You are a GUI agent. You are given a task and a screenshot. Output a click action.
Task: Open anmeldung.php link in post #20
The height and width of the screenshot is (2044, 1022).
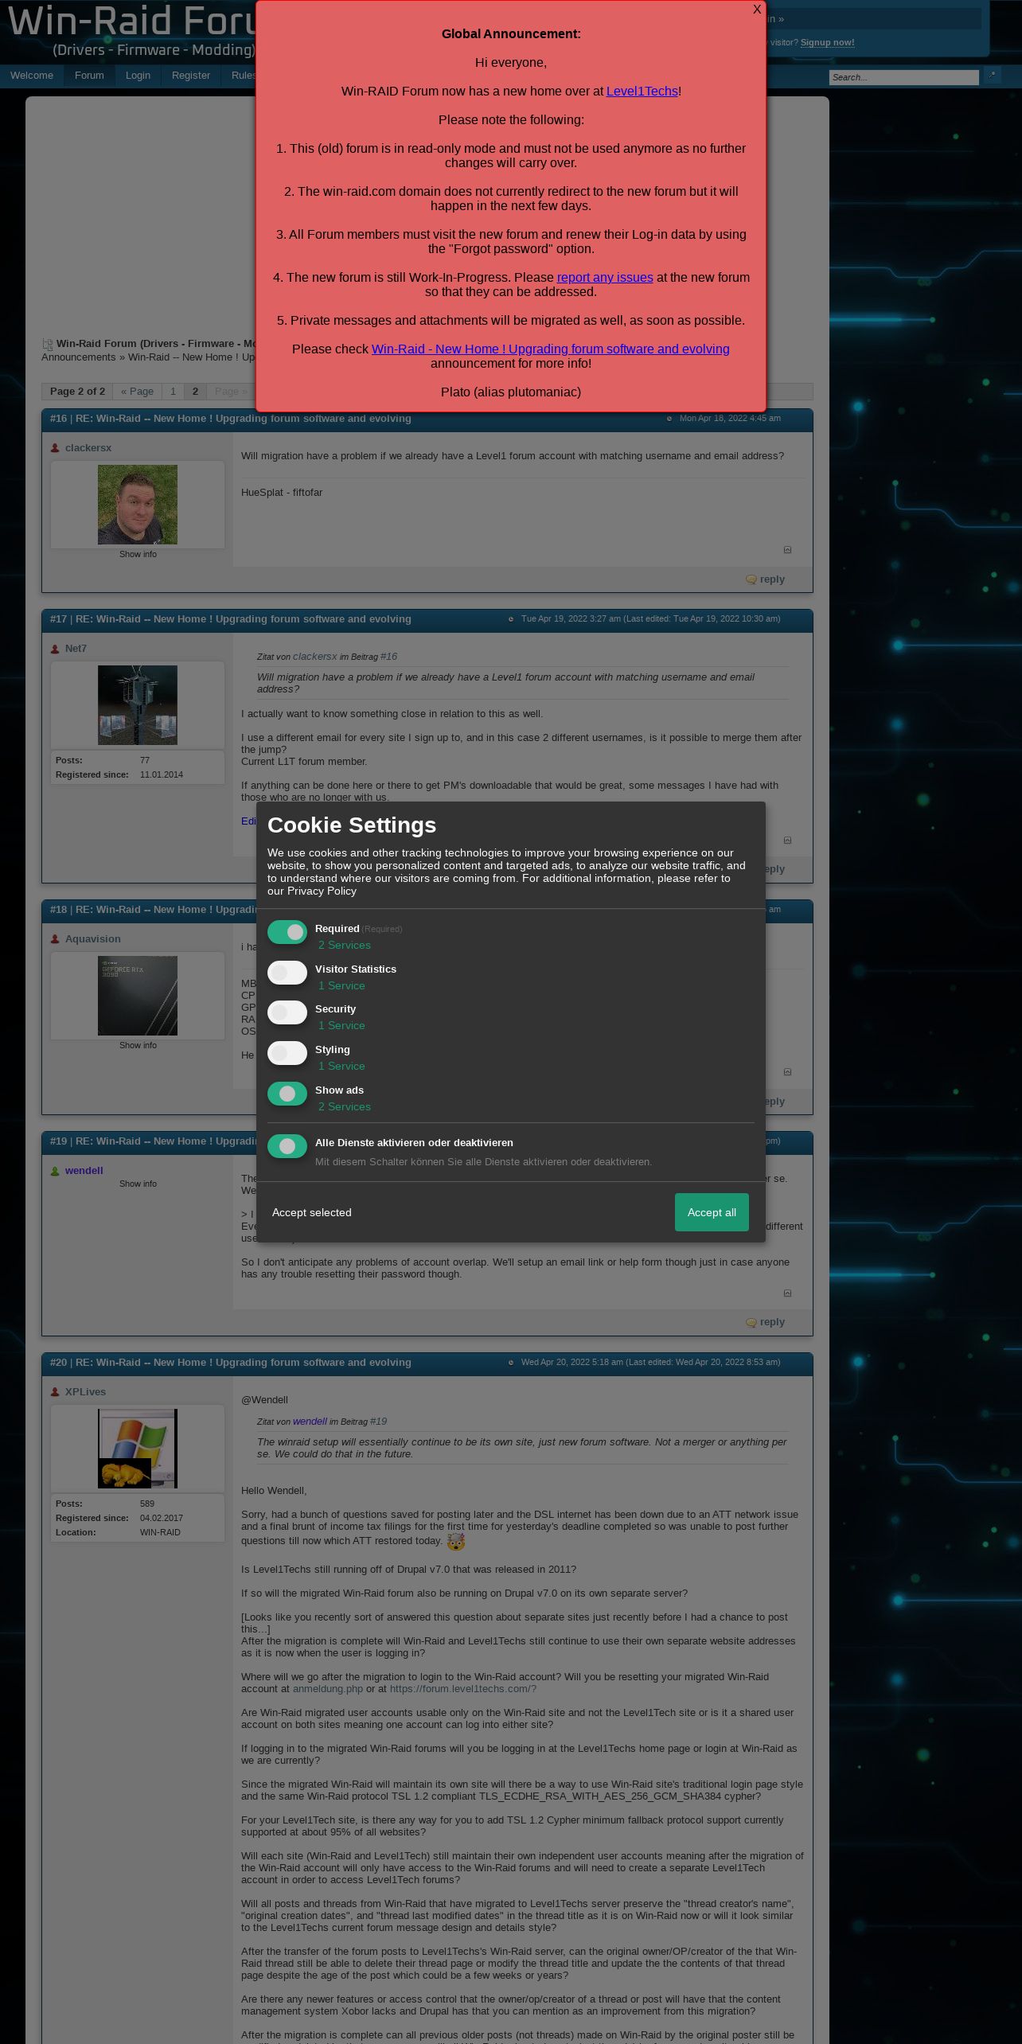(x=327, y=1689)
